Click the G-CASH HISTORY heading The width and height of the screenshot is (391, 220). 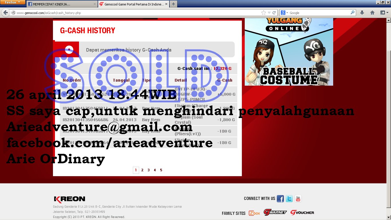88,31
